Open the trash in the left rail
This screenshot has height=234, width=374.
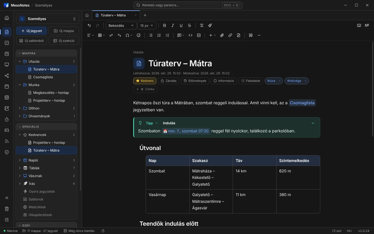[7, 209]
